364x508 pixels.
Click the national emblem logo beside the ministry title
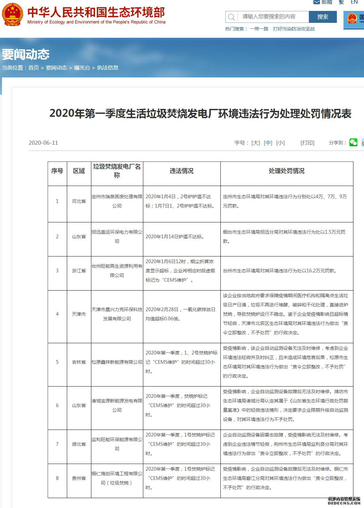13,14
